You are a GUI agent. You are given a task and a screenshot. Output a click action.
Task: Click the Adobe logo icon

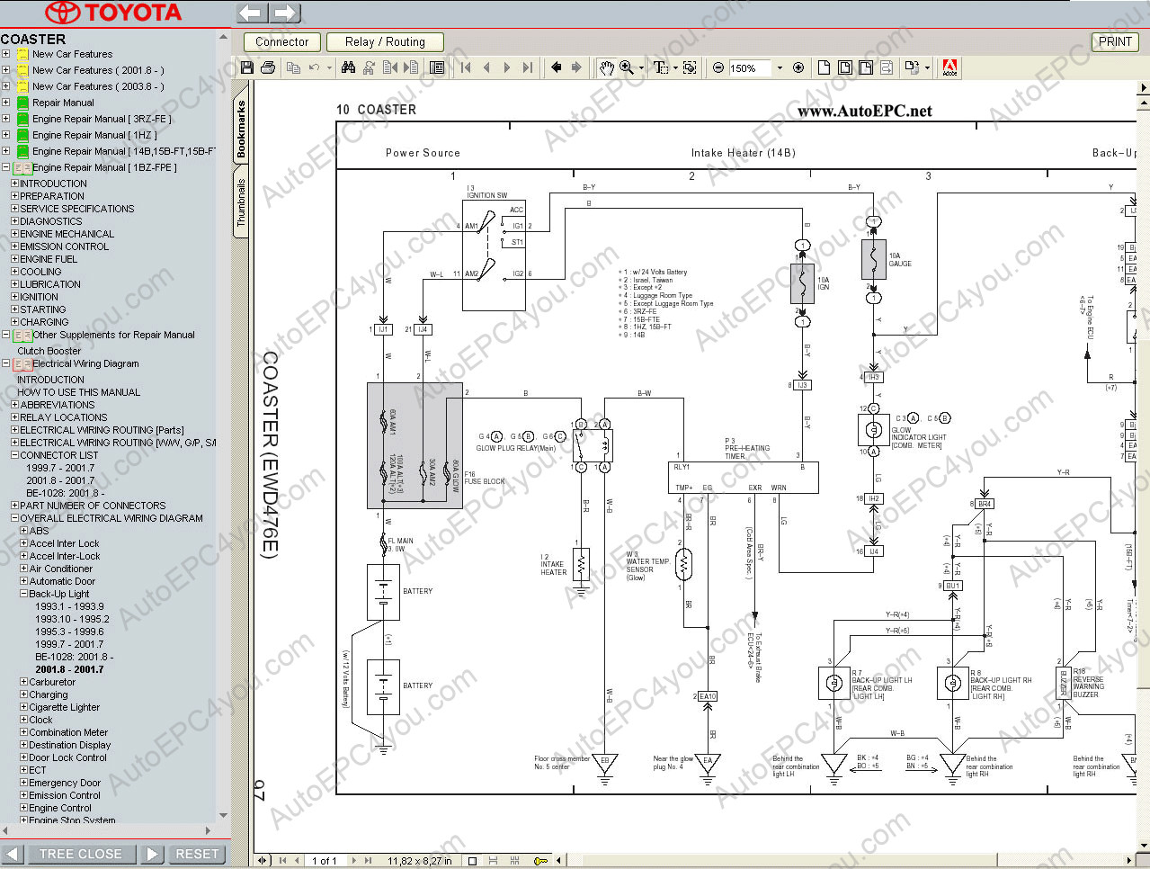[949, 67]
